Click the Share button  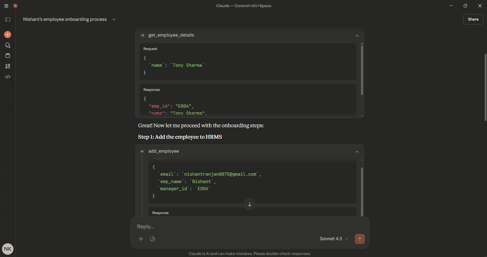tap(473, 19)
